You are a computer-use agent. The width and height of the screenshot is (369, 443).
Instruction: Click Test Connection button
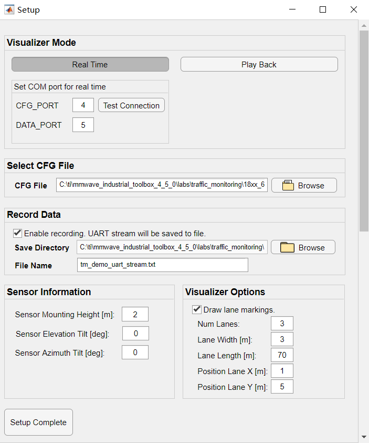point(131,105)
